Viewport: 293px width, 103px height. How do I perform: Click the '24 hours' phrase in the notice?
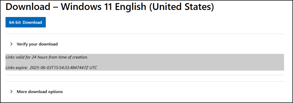click(x=39, y=57)
